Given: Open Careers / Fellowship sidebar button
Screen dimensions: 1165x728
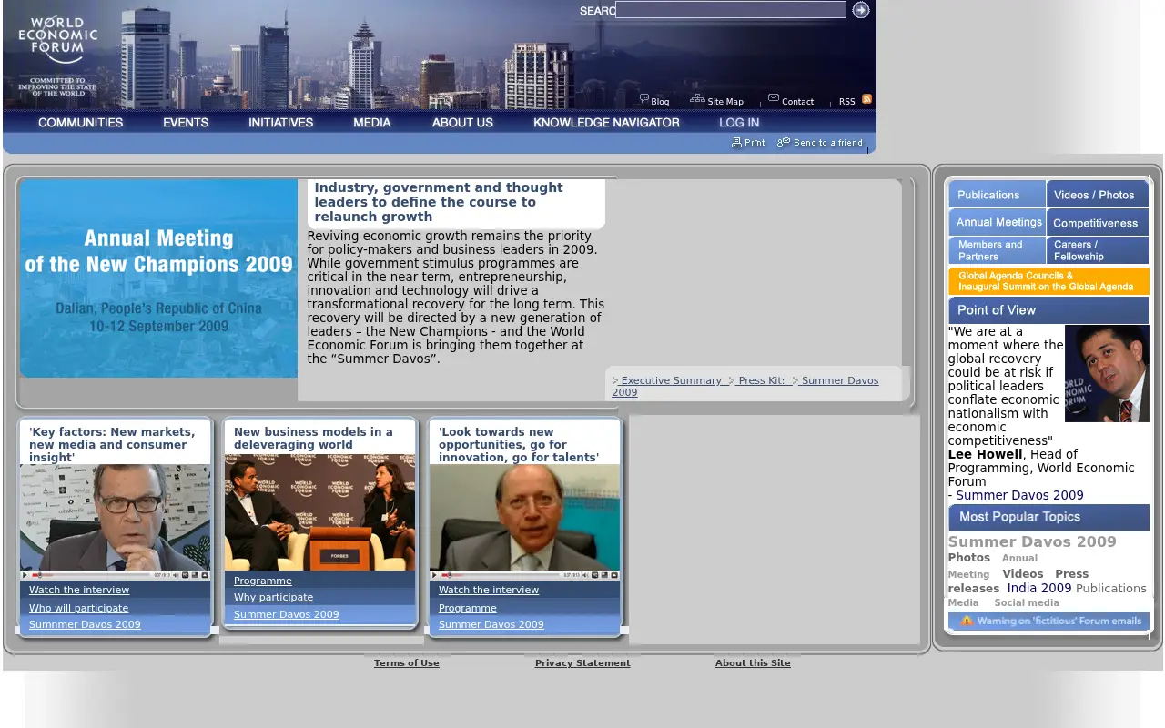Looking at the screenshot, I should point(1098,250).
